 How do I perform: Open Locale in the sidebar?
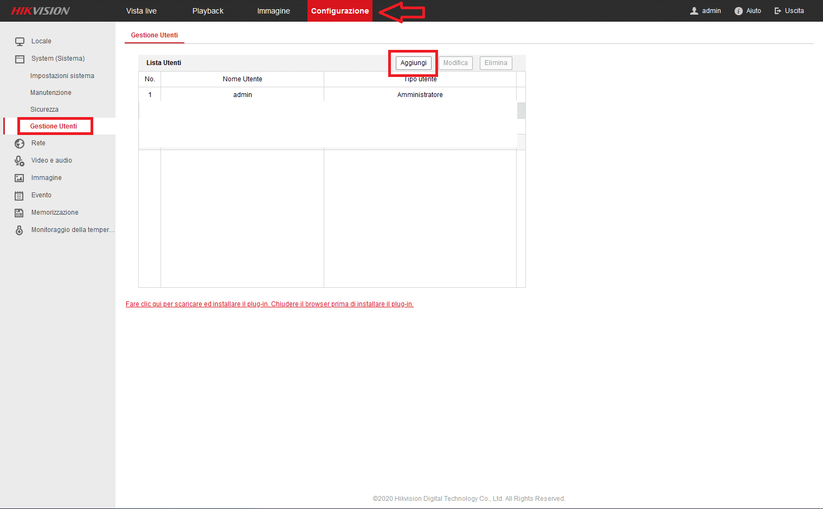[x=41, y=41]
